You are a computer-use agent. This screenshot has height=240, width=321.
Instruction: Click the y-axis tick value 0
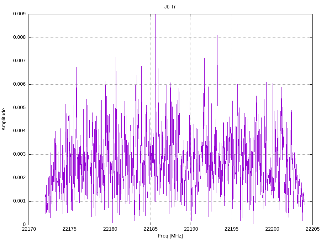point(24,224)
